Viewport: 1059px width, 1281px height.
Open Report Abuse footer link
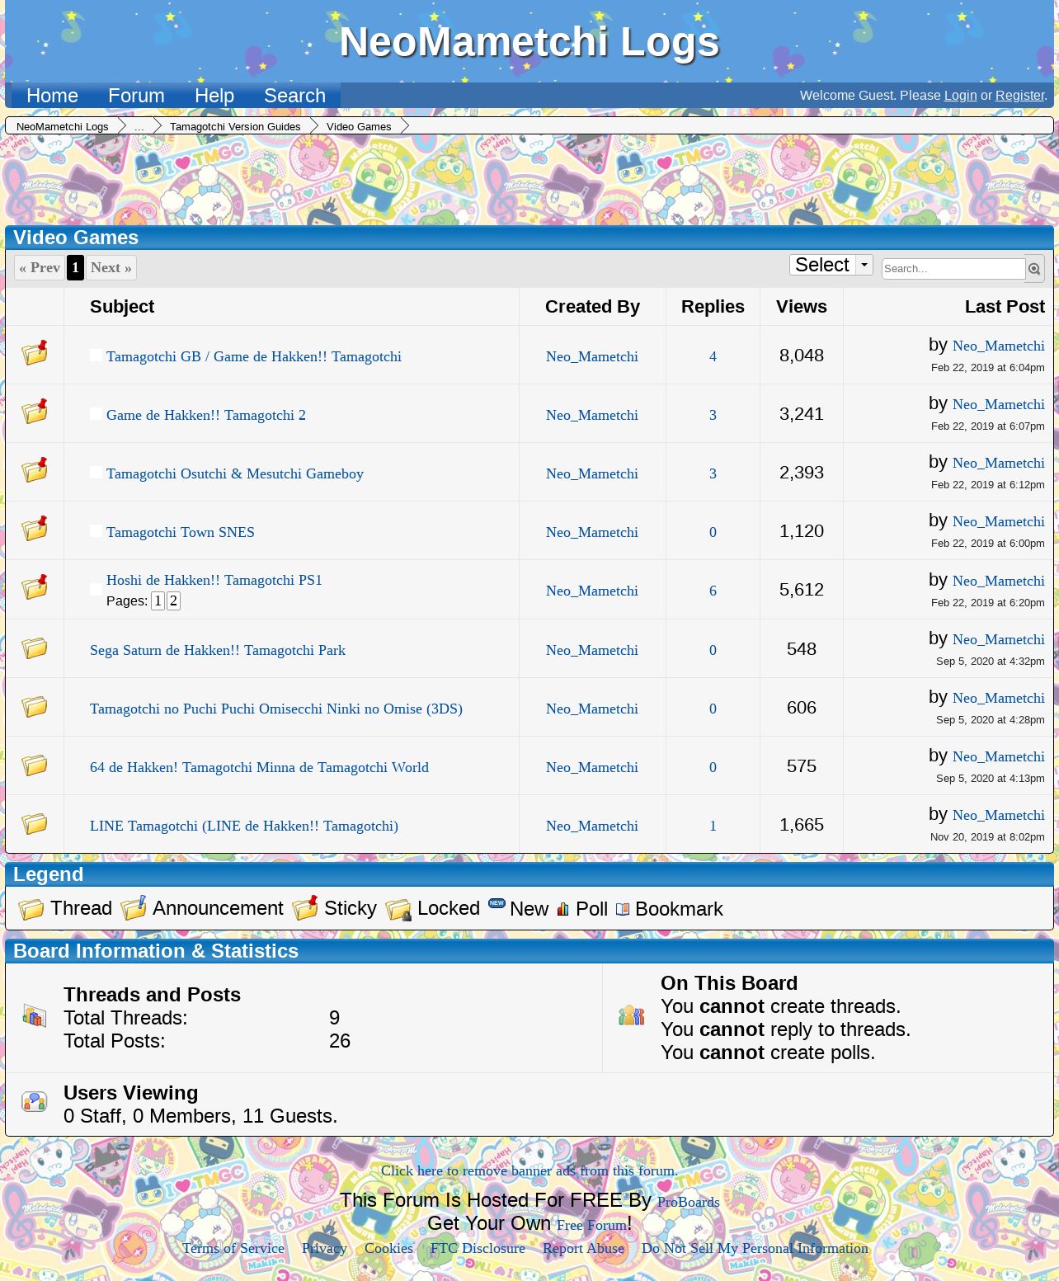[x=583, y=1248]
